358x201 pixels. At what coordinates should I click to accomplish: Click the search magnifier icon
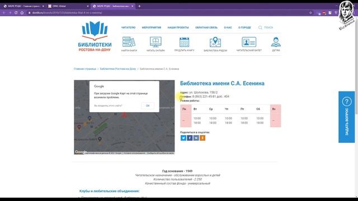pyautogui.click(x=260, y=27)
